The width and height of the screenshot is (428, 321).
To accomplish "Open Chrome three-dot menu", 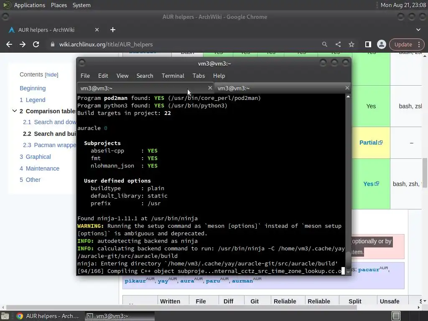I will (419, 44).
